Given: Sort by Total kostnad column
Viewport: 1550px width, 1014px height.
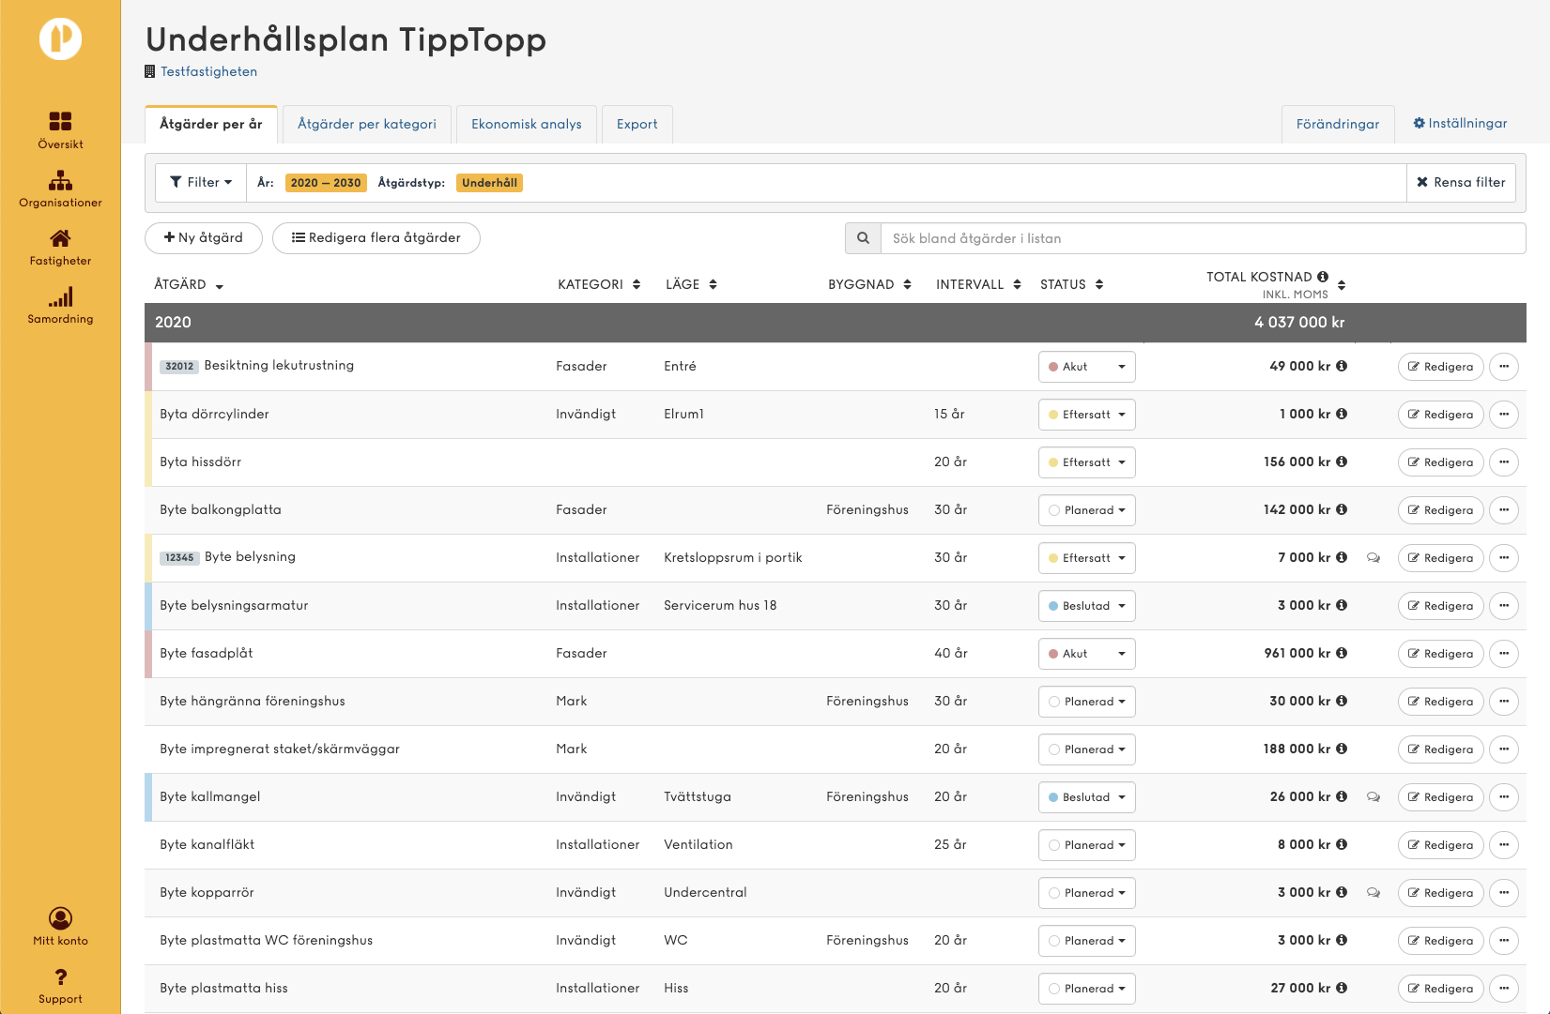Looking at the screenshot, I should tap(1342, 285).
